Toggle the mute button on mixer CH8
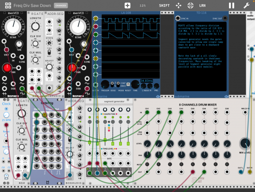The width and height of the screenshot is (255, 192). (x=227, y=164)
